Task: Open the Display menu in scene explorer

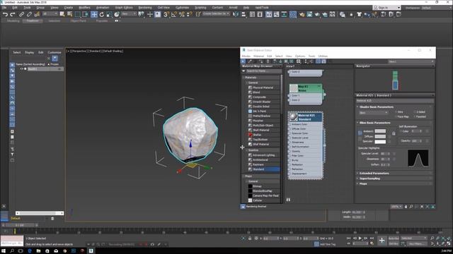Action: pyautogui.click(x=29, y=52)
